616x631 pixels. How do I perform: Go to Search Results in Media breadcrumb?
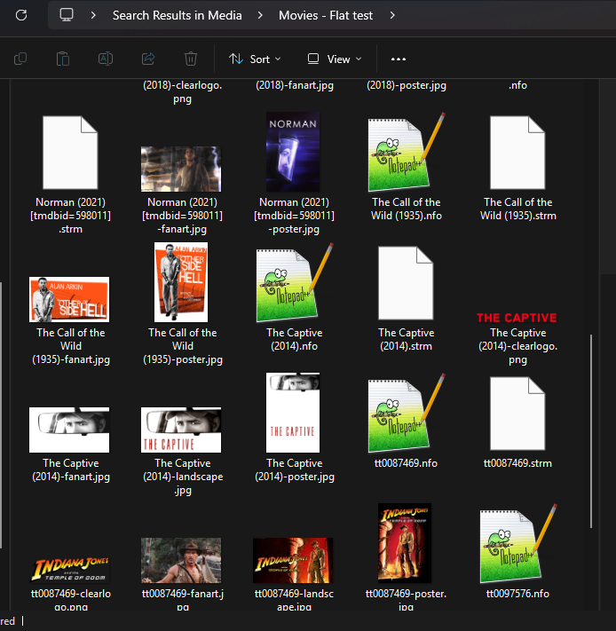[177, 16]
